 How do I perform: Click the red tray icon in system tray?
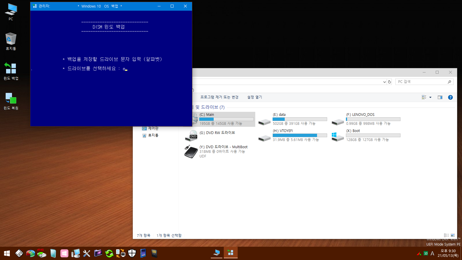[419, 253]
